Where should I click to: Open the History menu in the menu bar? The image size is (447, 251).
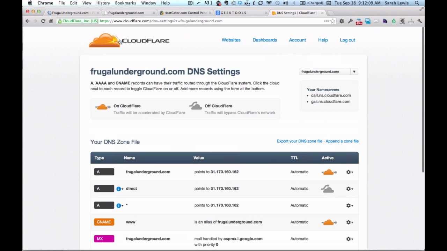[103, 3]
